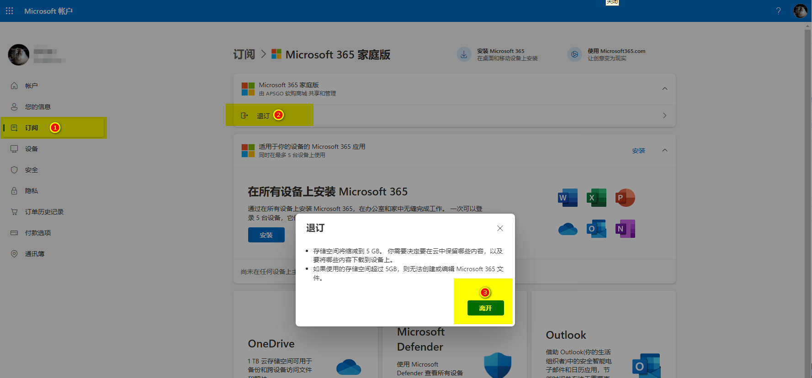Click the 帐户 home icon
The image size is (812, 378).
[x=14, y=85]
